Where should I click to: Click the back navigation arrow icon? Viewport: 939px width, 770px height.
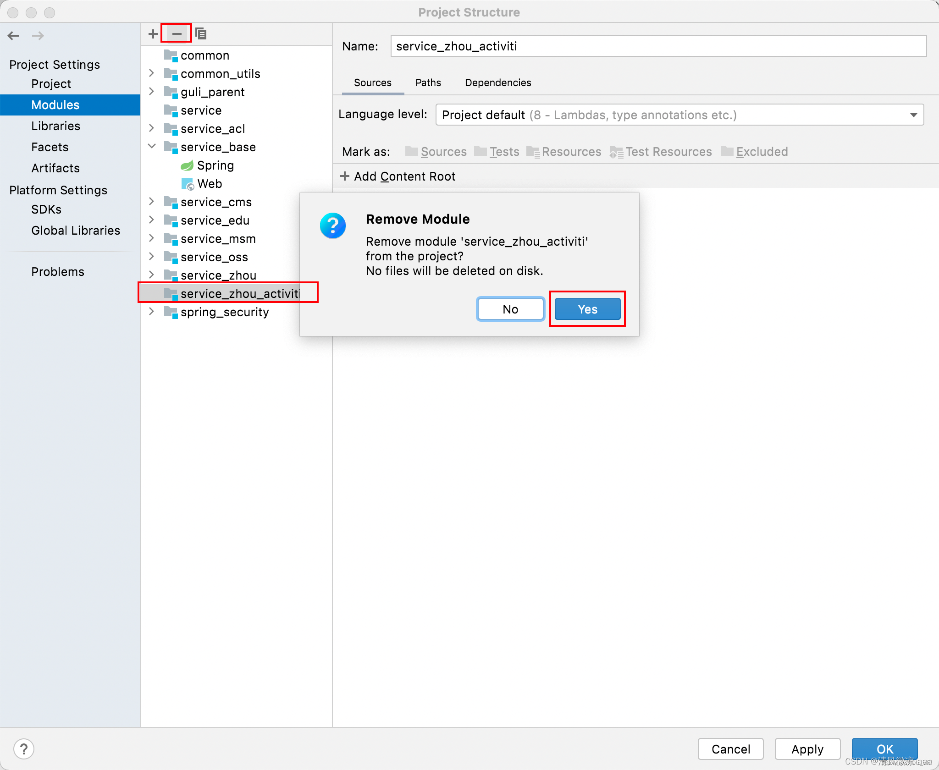click(x=15, y=35)
